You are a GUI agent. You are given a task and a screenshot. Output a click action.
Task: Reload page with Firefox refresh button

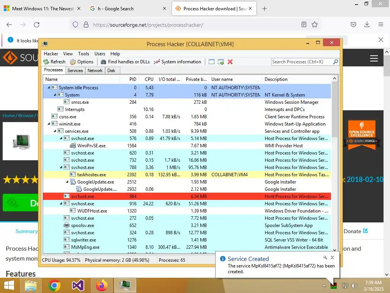(x=37, y=25)
